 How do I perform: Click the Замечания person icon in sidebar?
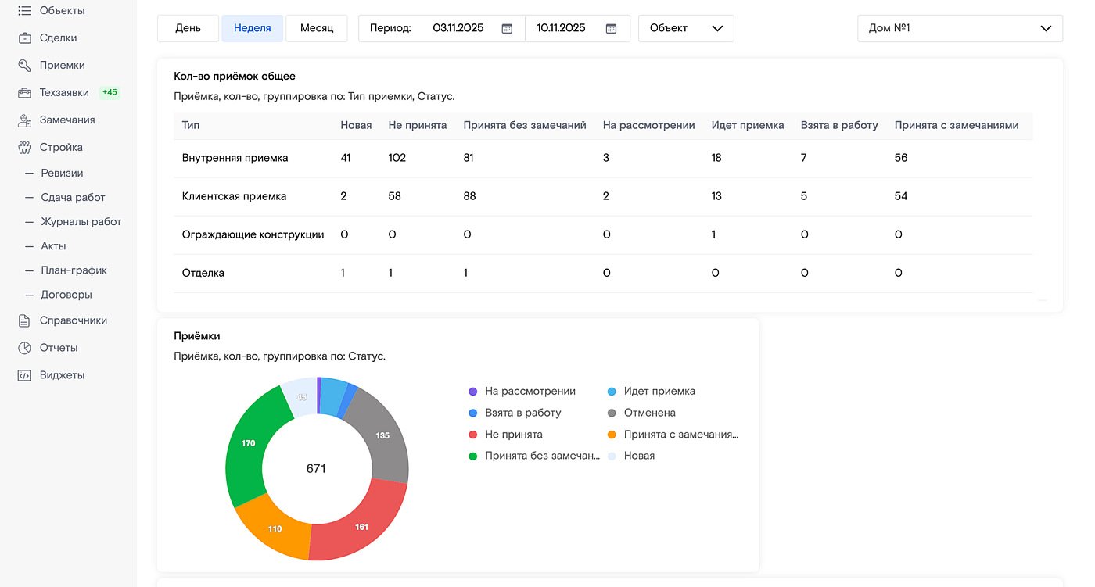pyautogui.click(x=24, y=120)
